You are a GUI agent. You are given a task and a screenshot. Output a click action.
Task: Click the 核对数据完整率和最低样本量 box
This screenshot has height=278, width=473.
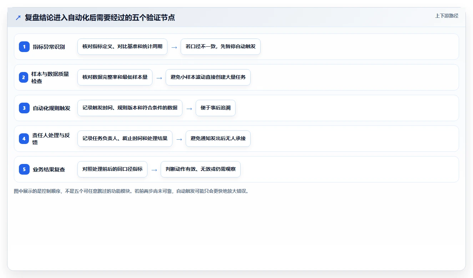coord(115,77)
